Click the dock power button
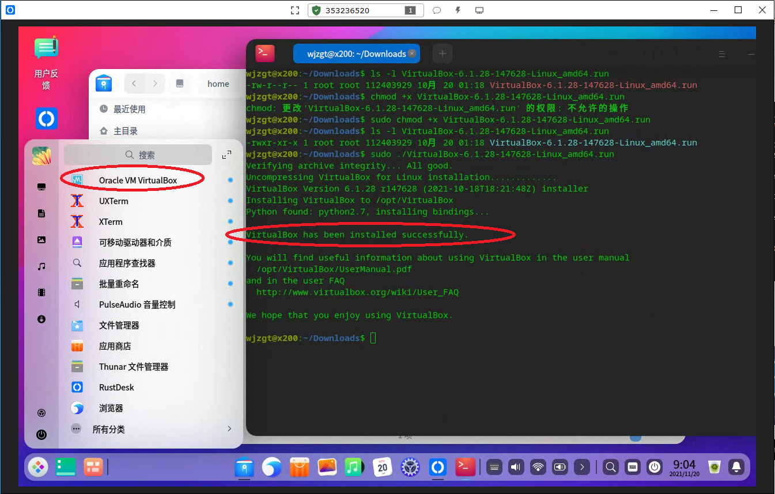This screenshot has width=775, height=494. pyautogui.click(x=654, y=467)
